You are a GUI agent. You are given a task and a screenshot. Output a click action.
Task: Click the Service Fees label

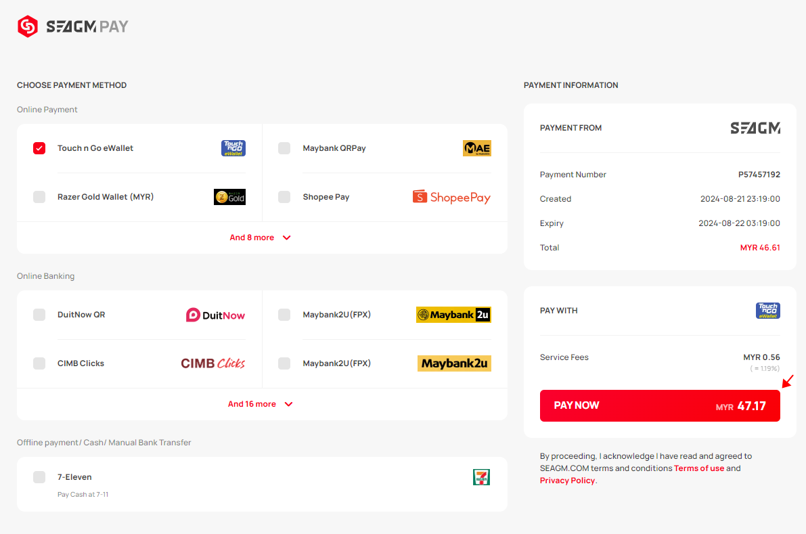(564, 357)
